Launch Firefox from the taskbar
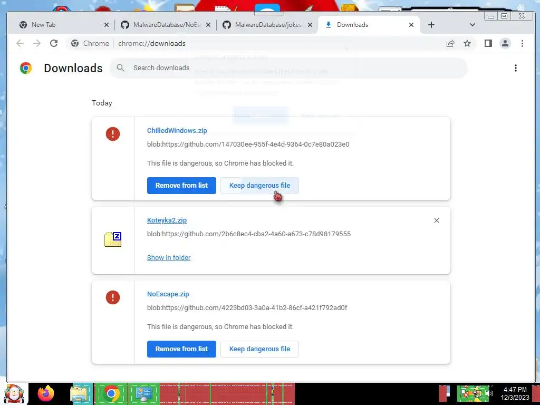The height and width of the screenshot is (405, 540). (46, 393)
